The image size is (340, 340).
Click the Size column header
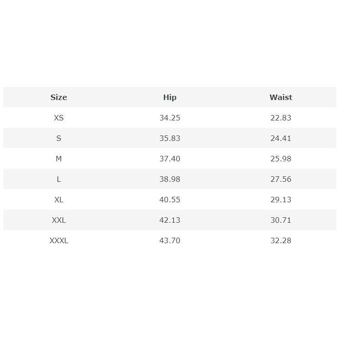point(59,97)
